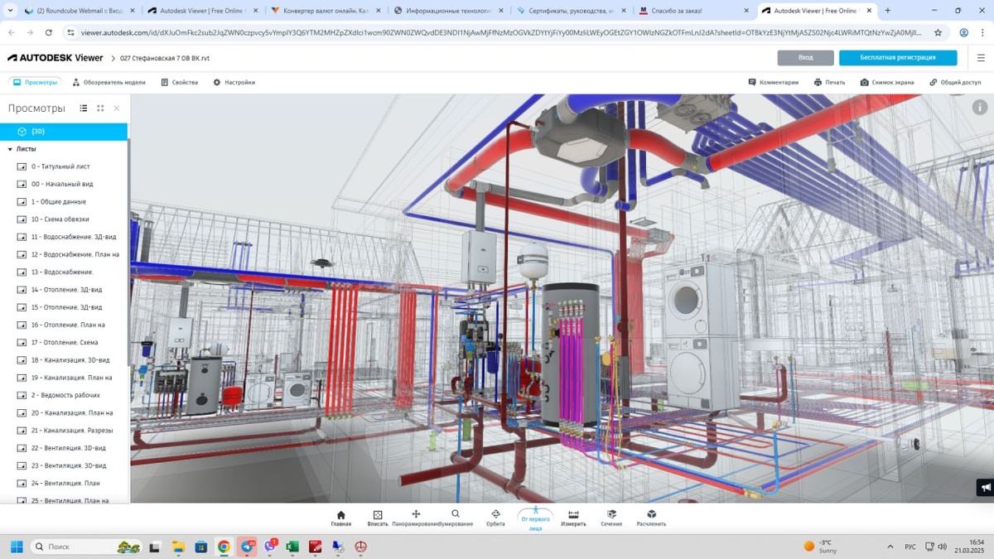Click the Вход login button
This screenshot has width=994, height=559.
coord(805,58)
